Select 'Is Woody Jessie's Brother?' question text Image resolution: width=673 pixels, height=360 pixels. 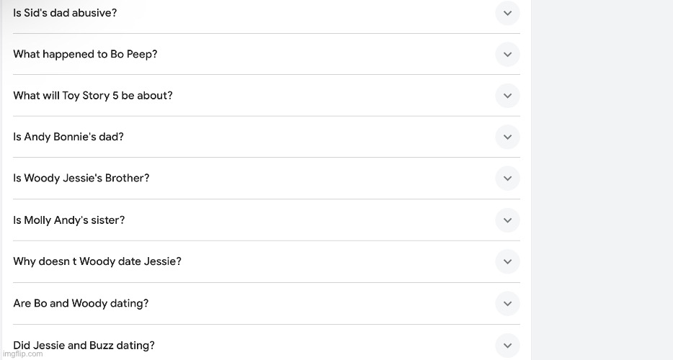pos(81,179)
